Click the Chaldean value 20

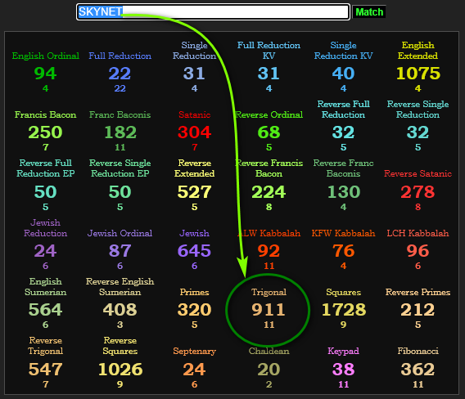click(269, 369)
